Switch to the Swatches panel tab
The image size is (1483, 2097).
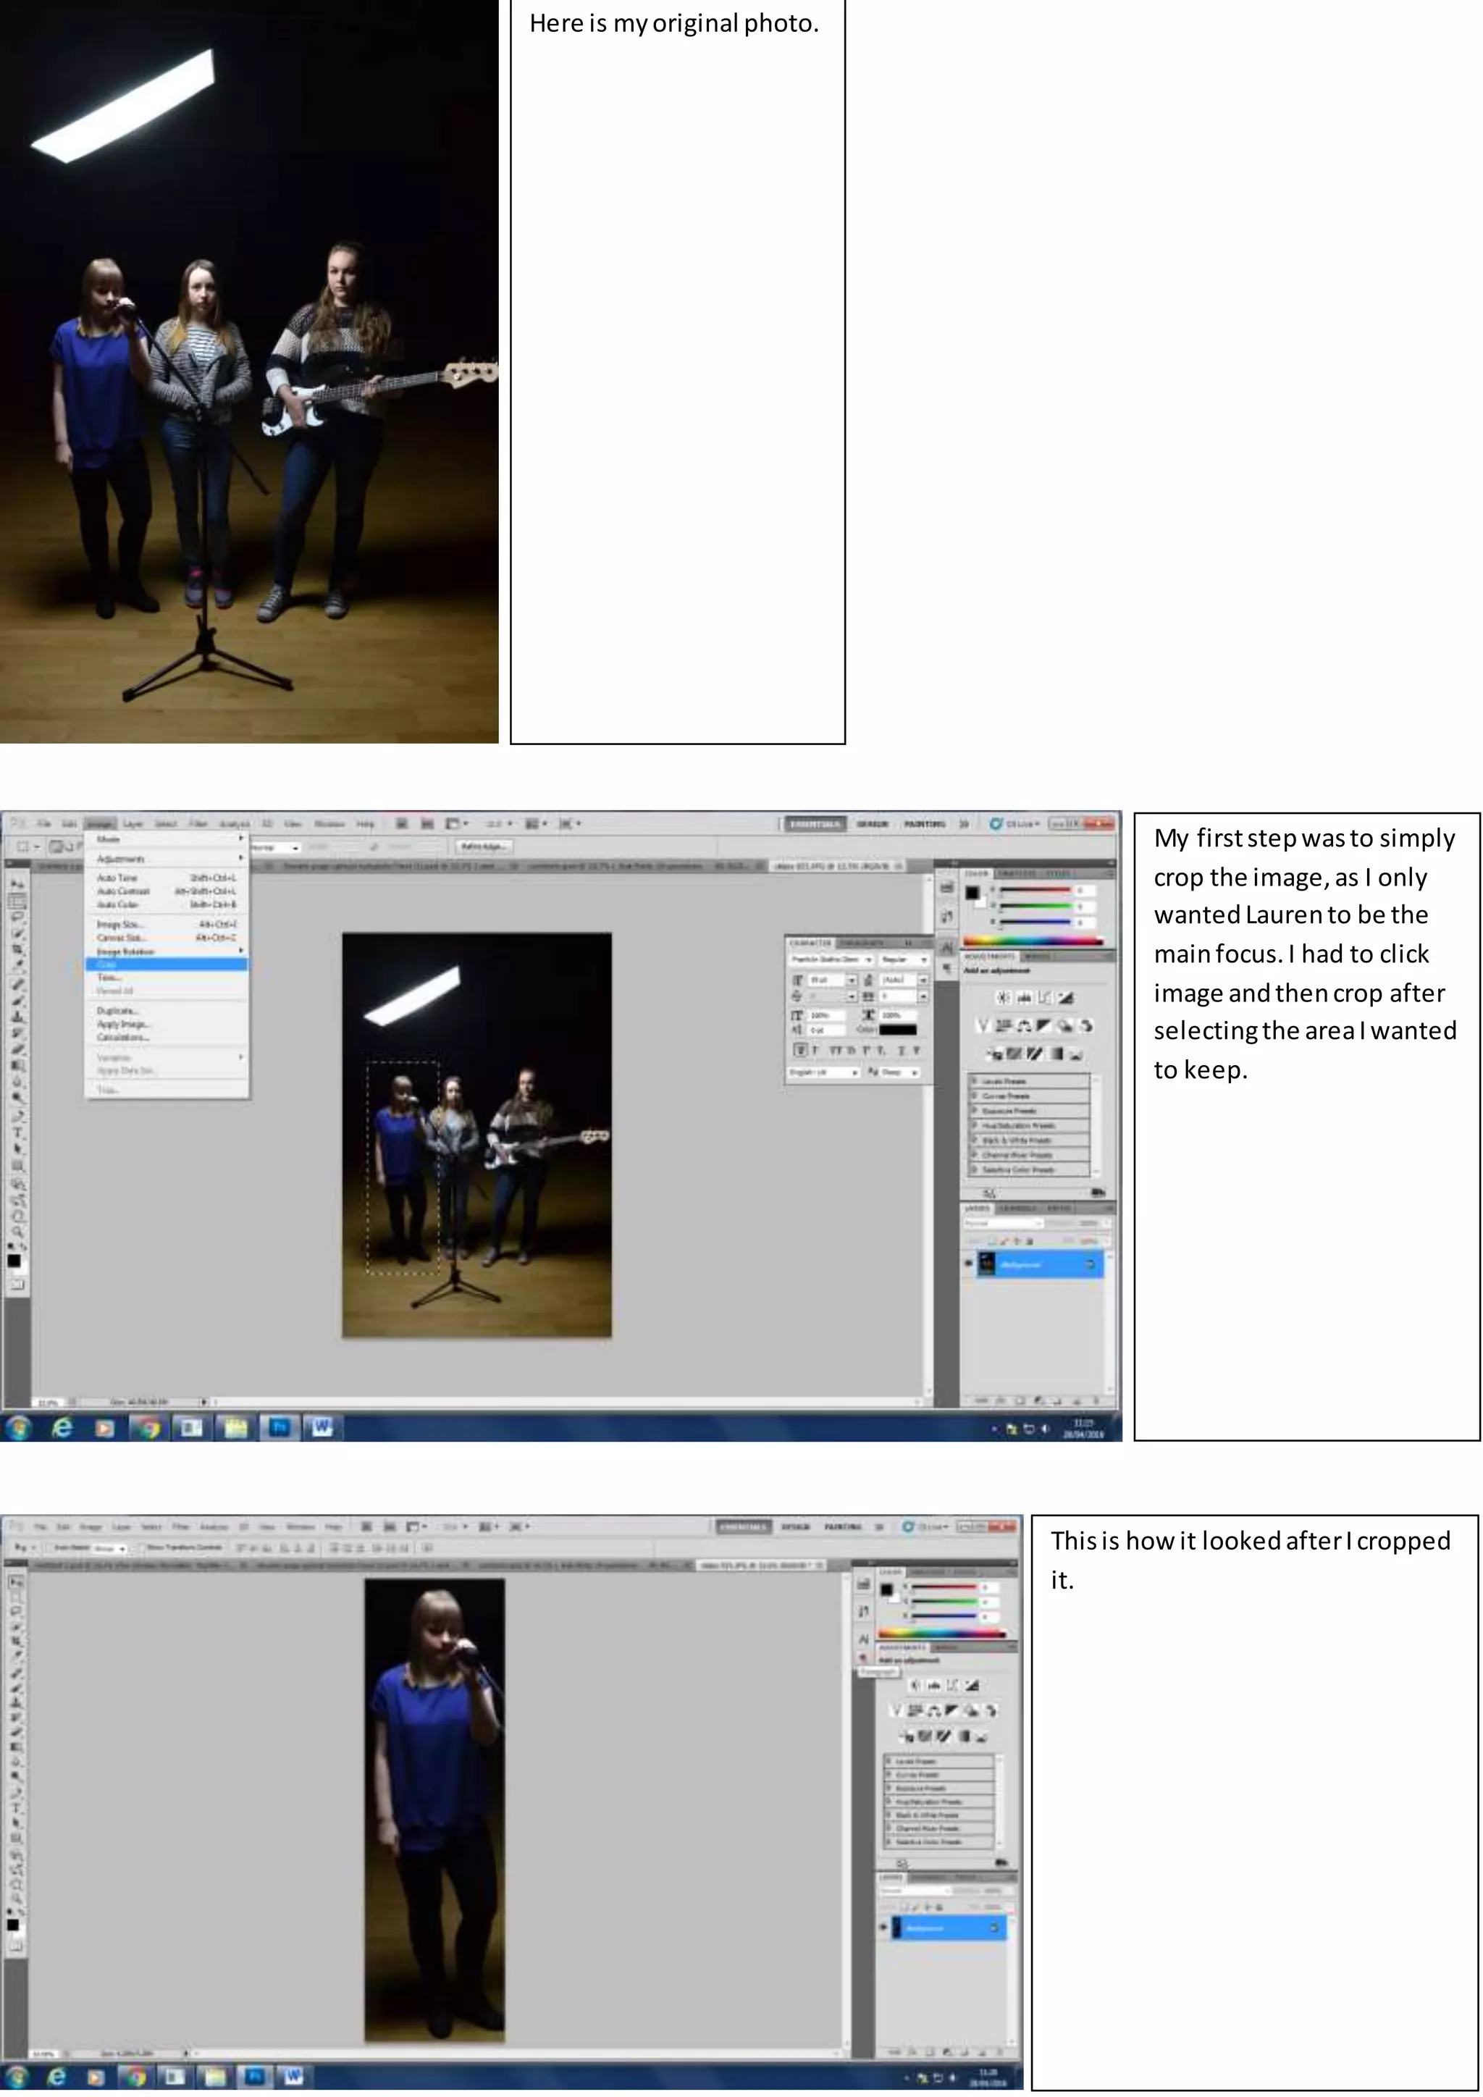point(1015,874)
